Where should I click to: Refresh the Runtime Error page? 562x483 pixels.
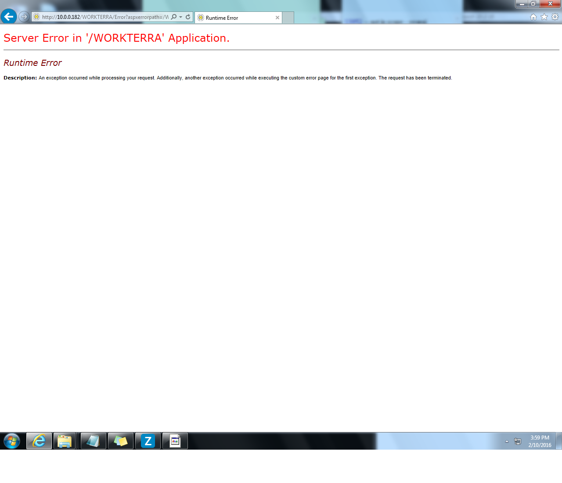(188, 17)
